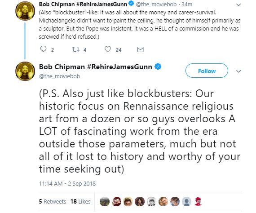Open direct message envelope icon

tap(140, 49)
